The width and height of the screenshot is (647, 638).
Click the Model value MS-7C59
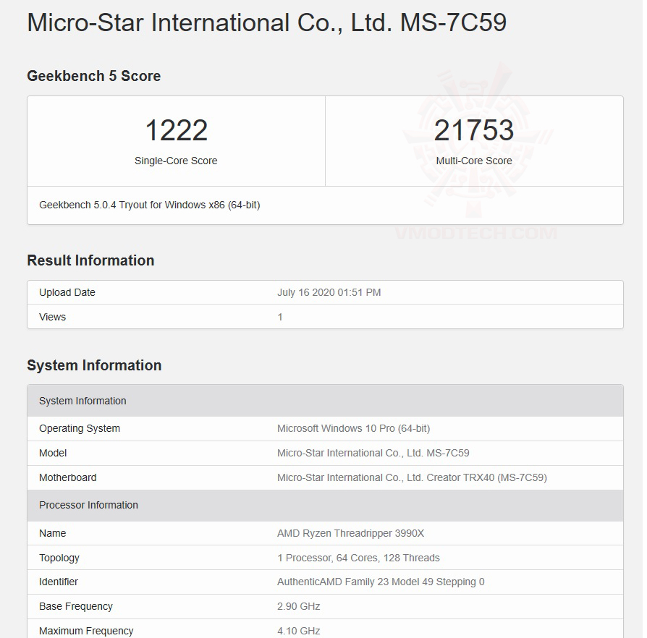373,453
